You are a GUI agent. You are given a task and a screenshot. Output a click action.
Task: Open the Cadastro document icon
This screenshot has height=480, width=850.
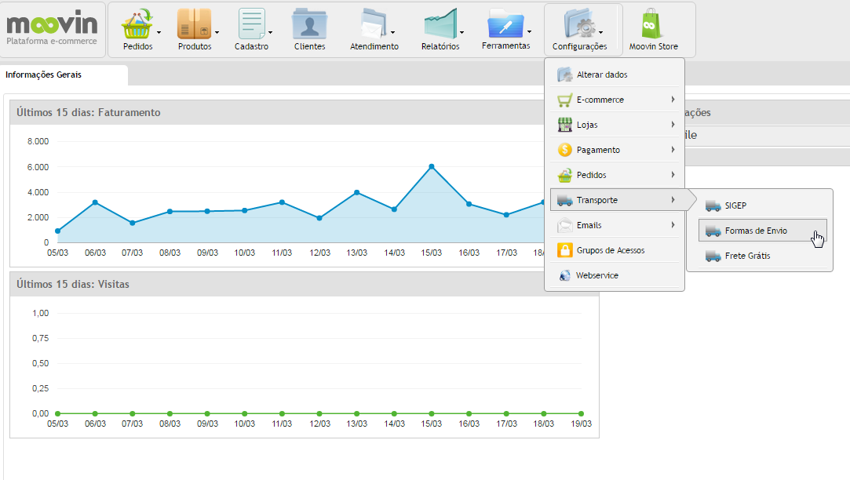coord(251,24)
